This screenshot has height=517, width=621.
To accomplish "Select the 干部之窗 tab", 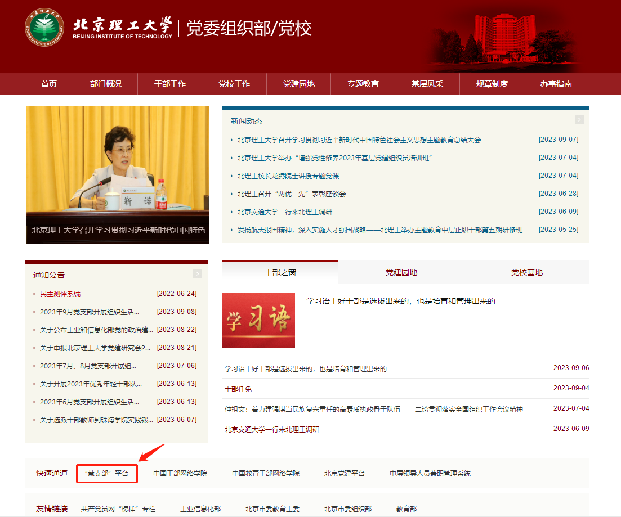I will (x=280, y=273).
